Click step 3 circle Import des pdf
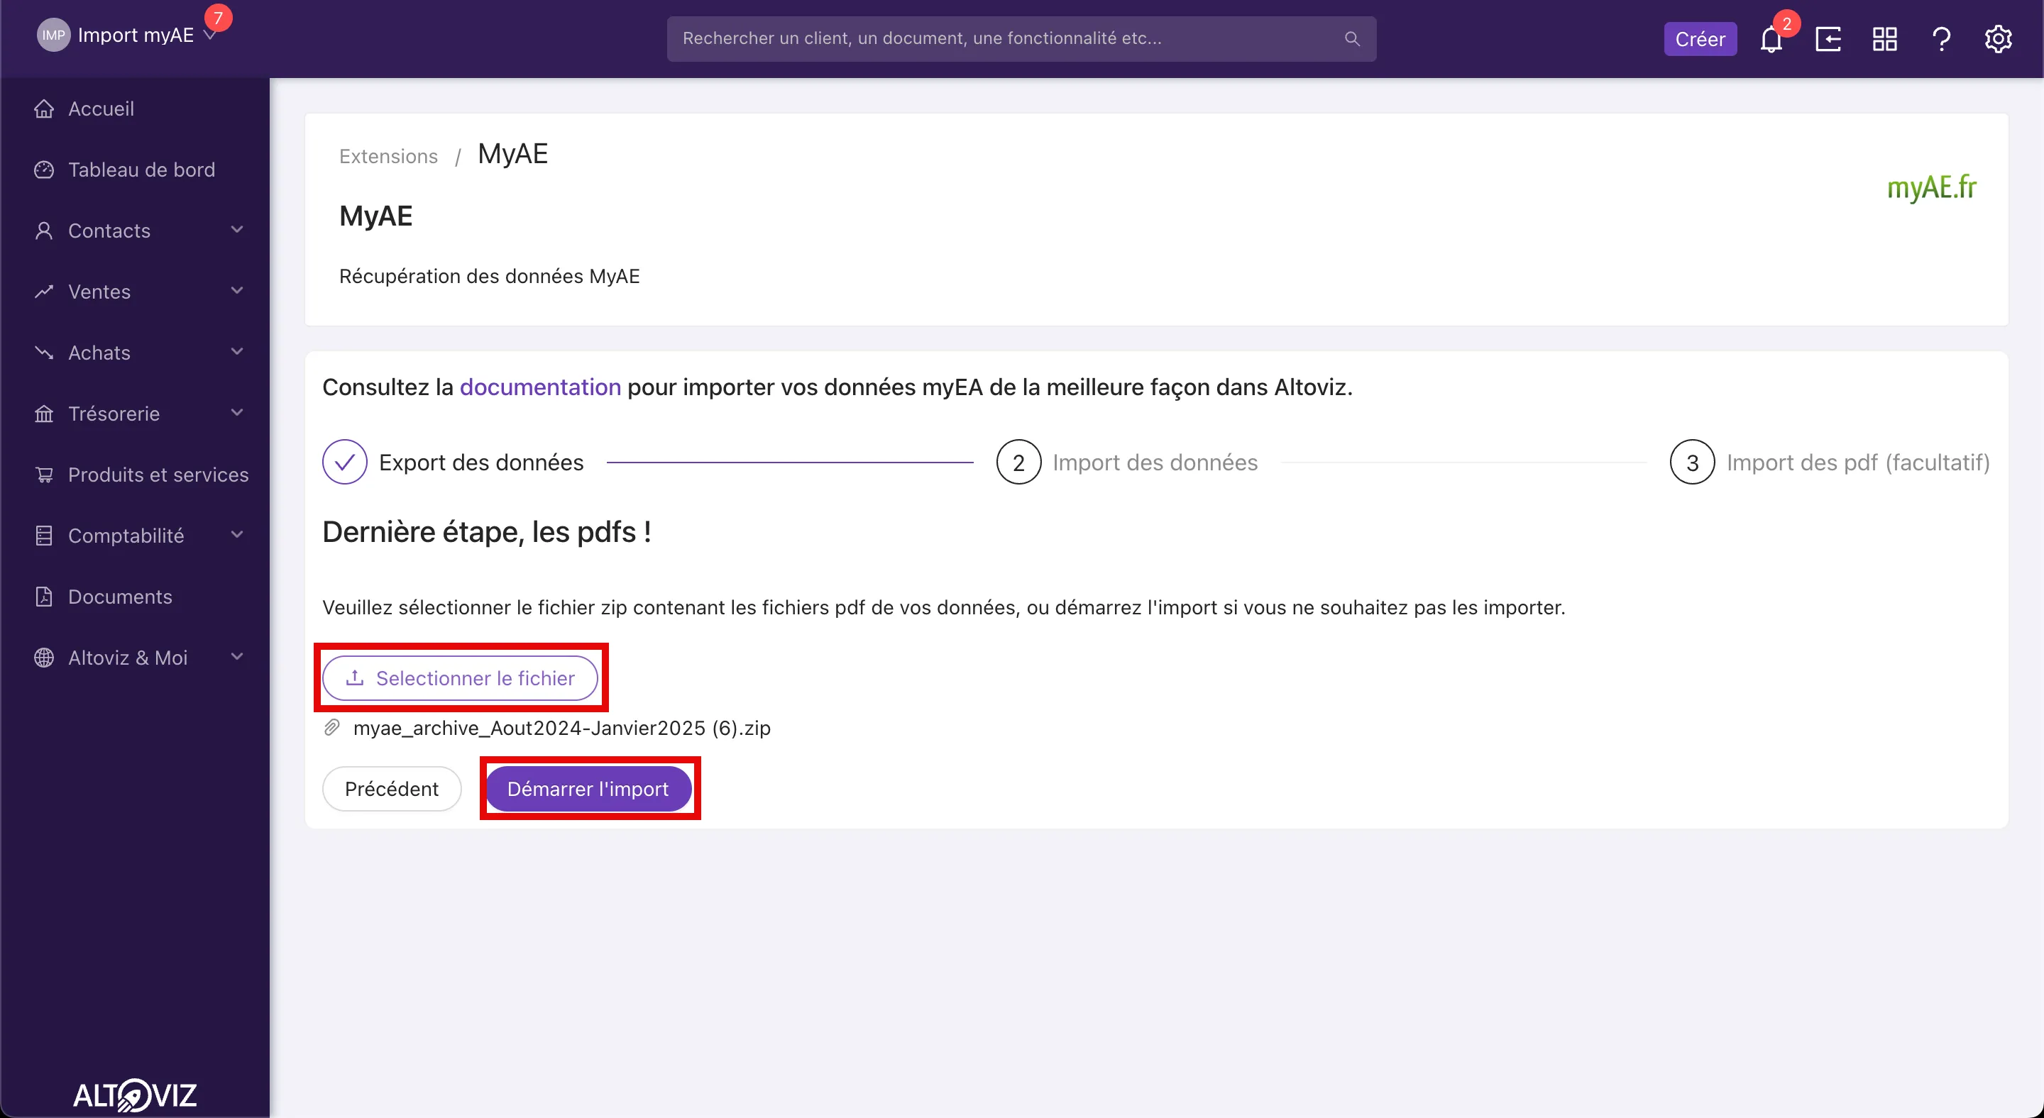 tap(1693, 463)
